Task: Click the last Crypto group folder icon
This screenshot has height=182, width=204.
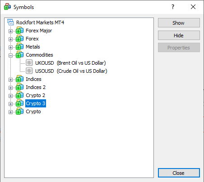Action: click(x=20, y=111)
